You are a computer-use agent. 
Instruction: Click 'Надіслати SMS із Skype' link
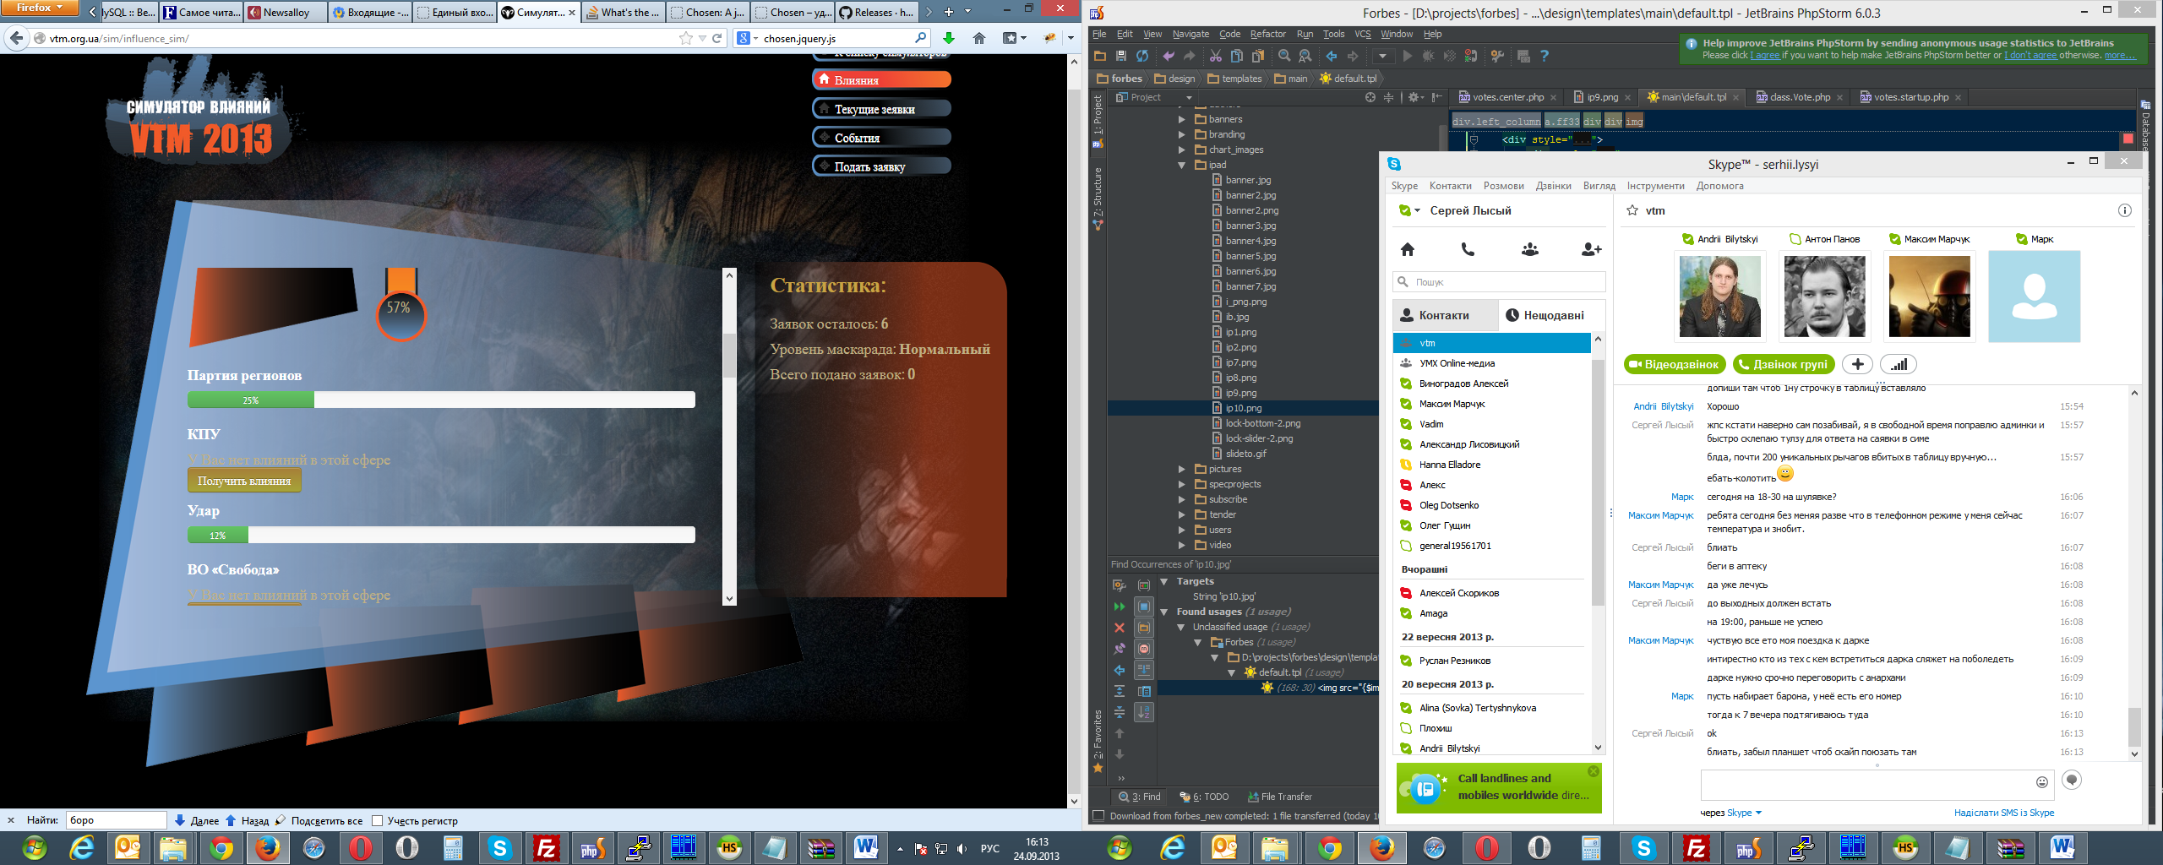[2003, 813]
